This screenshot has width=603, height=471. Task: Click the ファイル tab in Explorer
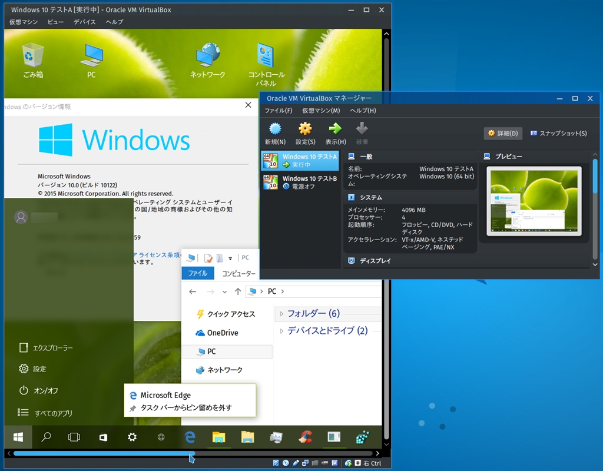tap(198, 273)
